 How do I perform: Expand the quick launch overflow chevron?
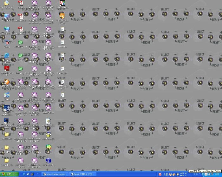tap(38, 173)
